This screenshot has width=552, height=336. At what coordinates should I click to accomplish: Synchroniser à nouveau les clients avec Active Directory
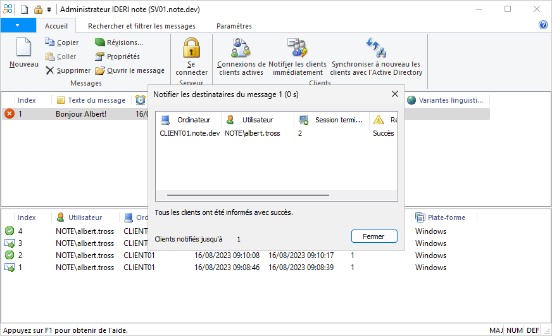[x=376, y=56]
